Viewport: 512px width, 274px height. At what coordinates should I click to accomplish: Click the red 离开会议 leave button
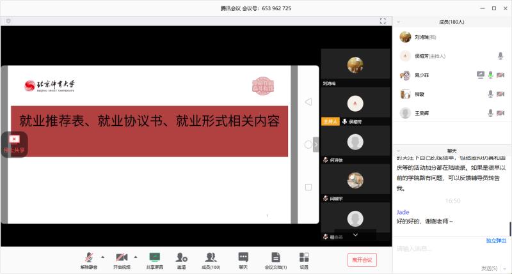(362, 259)
